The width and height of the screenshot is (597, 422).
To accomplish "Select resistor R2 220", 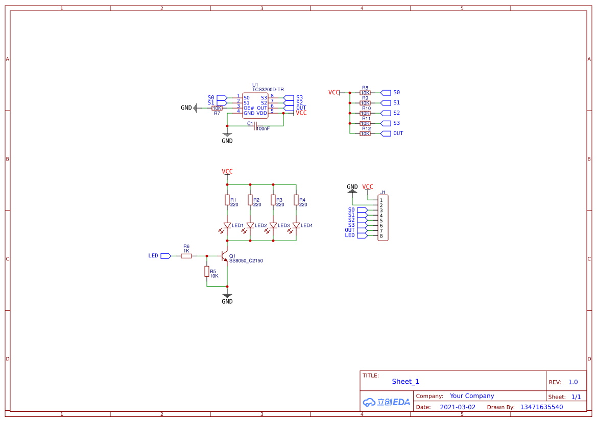I will tap(250, 200).
